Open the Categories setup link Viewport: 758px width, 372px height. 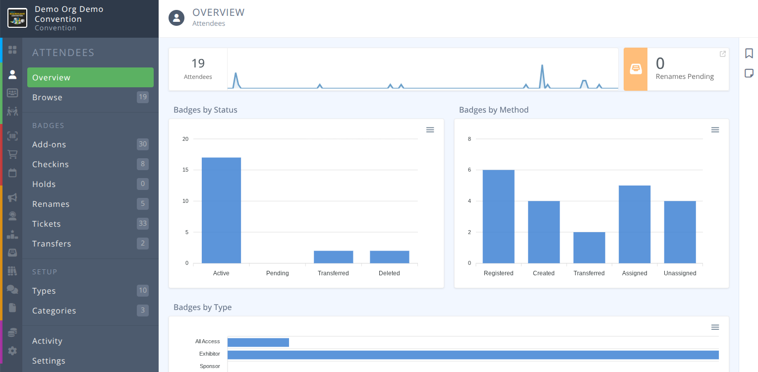(54, 310)
